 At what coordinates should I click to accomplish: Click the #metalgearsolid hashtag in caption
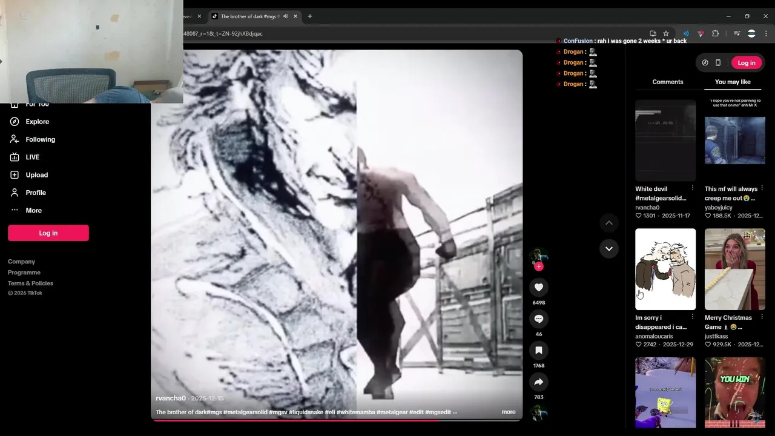tap(246, 412)
